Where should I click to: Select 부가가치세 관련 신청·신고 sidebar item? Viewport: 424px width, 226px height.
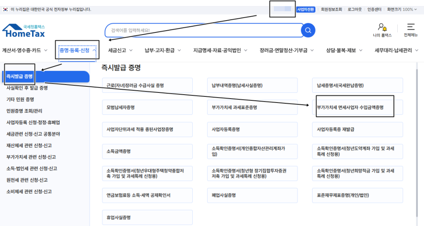point(31,157)
